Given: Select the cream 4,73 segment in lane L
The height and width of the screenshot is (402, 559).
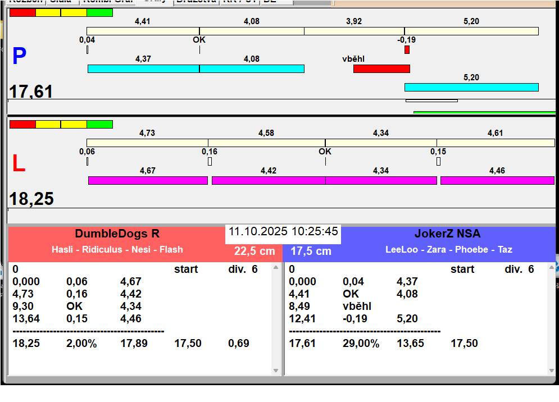Looking at the screenshot, I should (x=147, y=143).
